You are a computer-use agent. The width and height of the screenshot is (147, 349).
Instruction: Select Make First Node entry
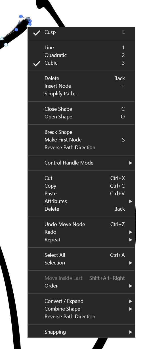[x=81, y=140]
